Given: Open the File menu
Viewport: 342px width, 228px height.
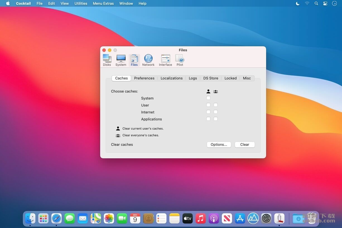Looking at the screenshot, I should (40, 3).
